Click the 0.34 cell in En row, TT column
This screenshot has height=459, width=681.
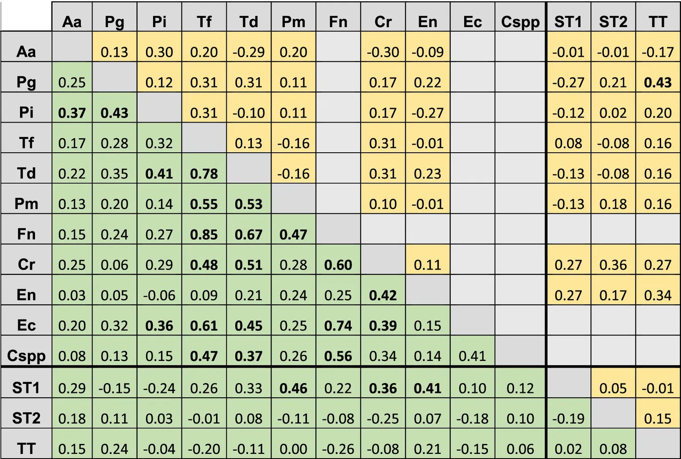(657, 295)
